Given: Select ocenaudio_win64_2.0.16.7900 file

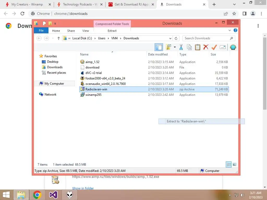Looking at the screenshot, I should point(154,84).
